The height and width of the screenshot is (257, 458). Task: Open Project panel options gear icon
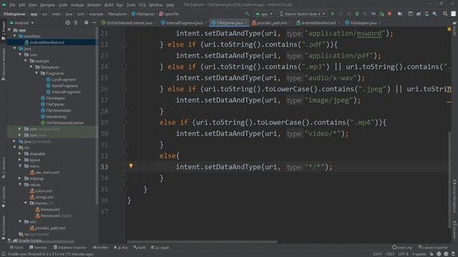86,22
